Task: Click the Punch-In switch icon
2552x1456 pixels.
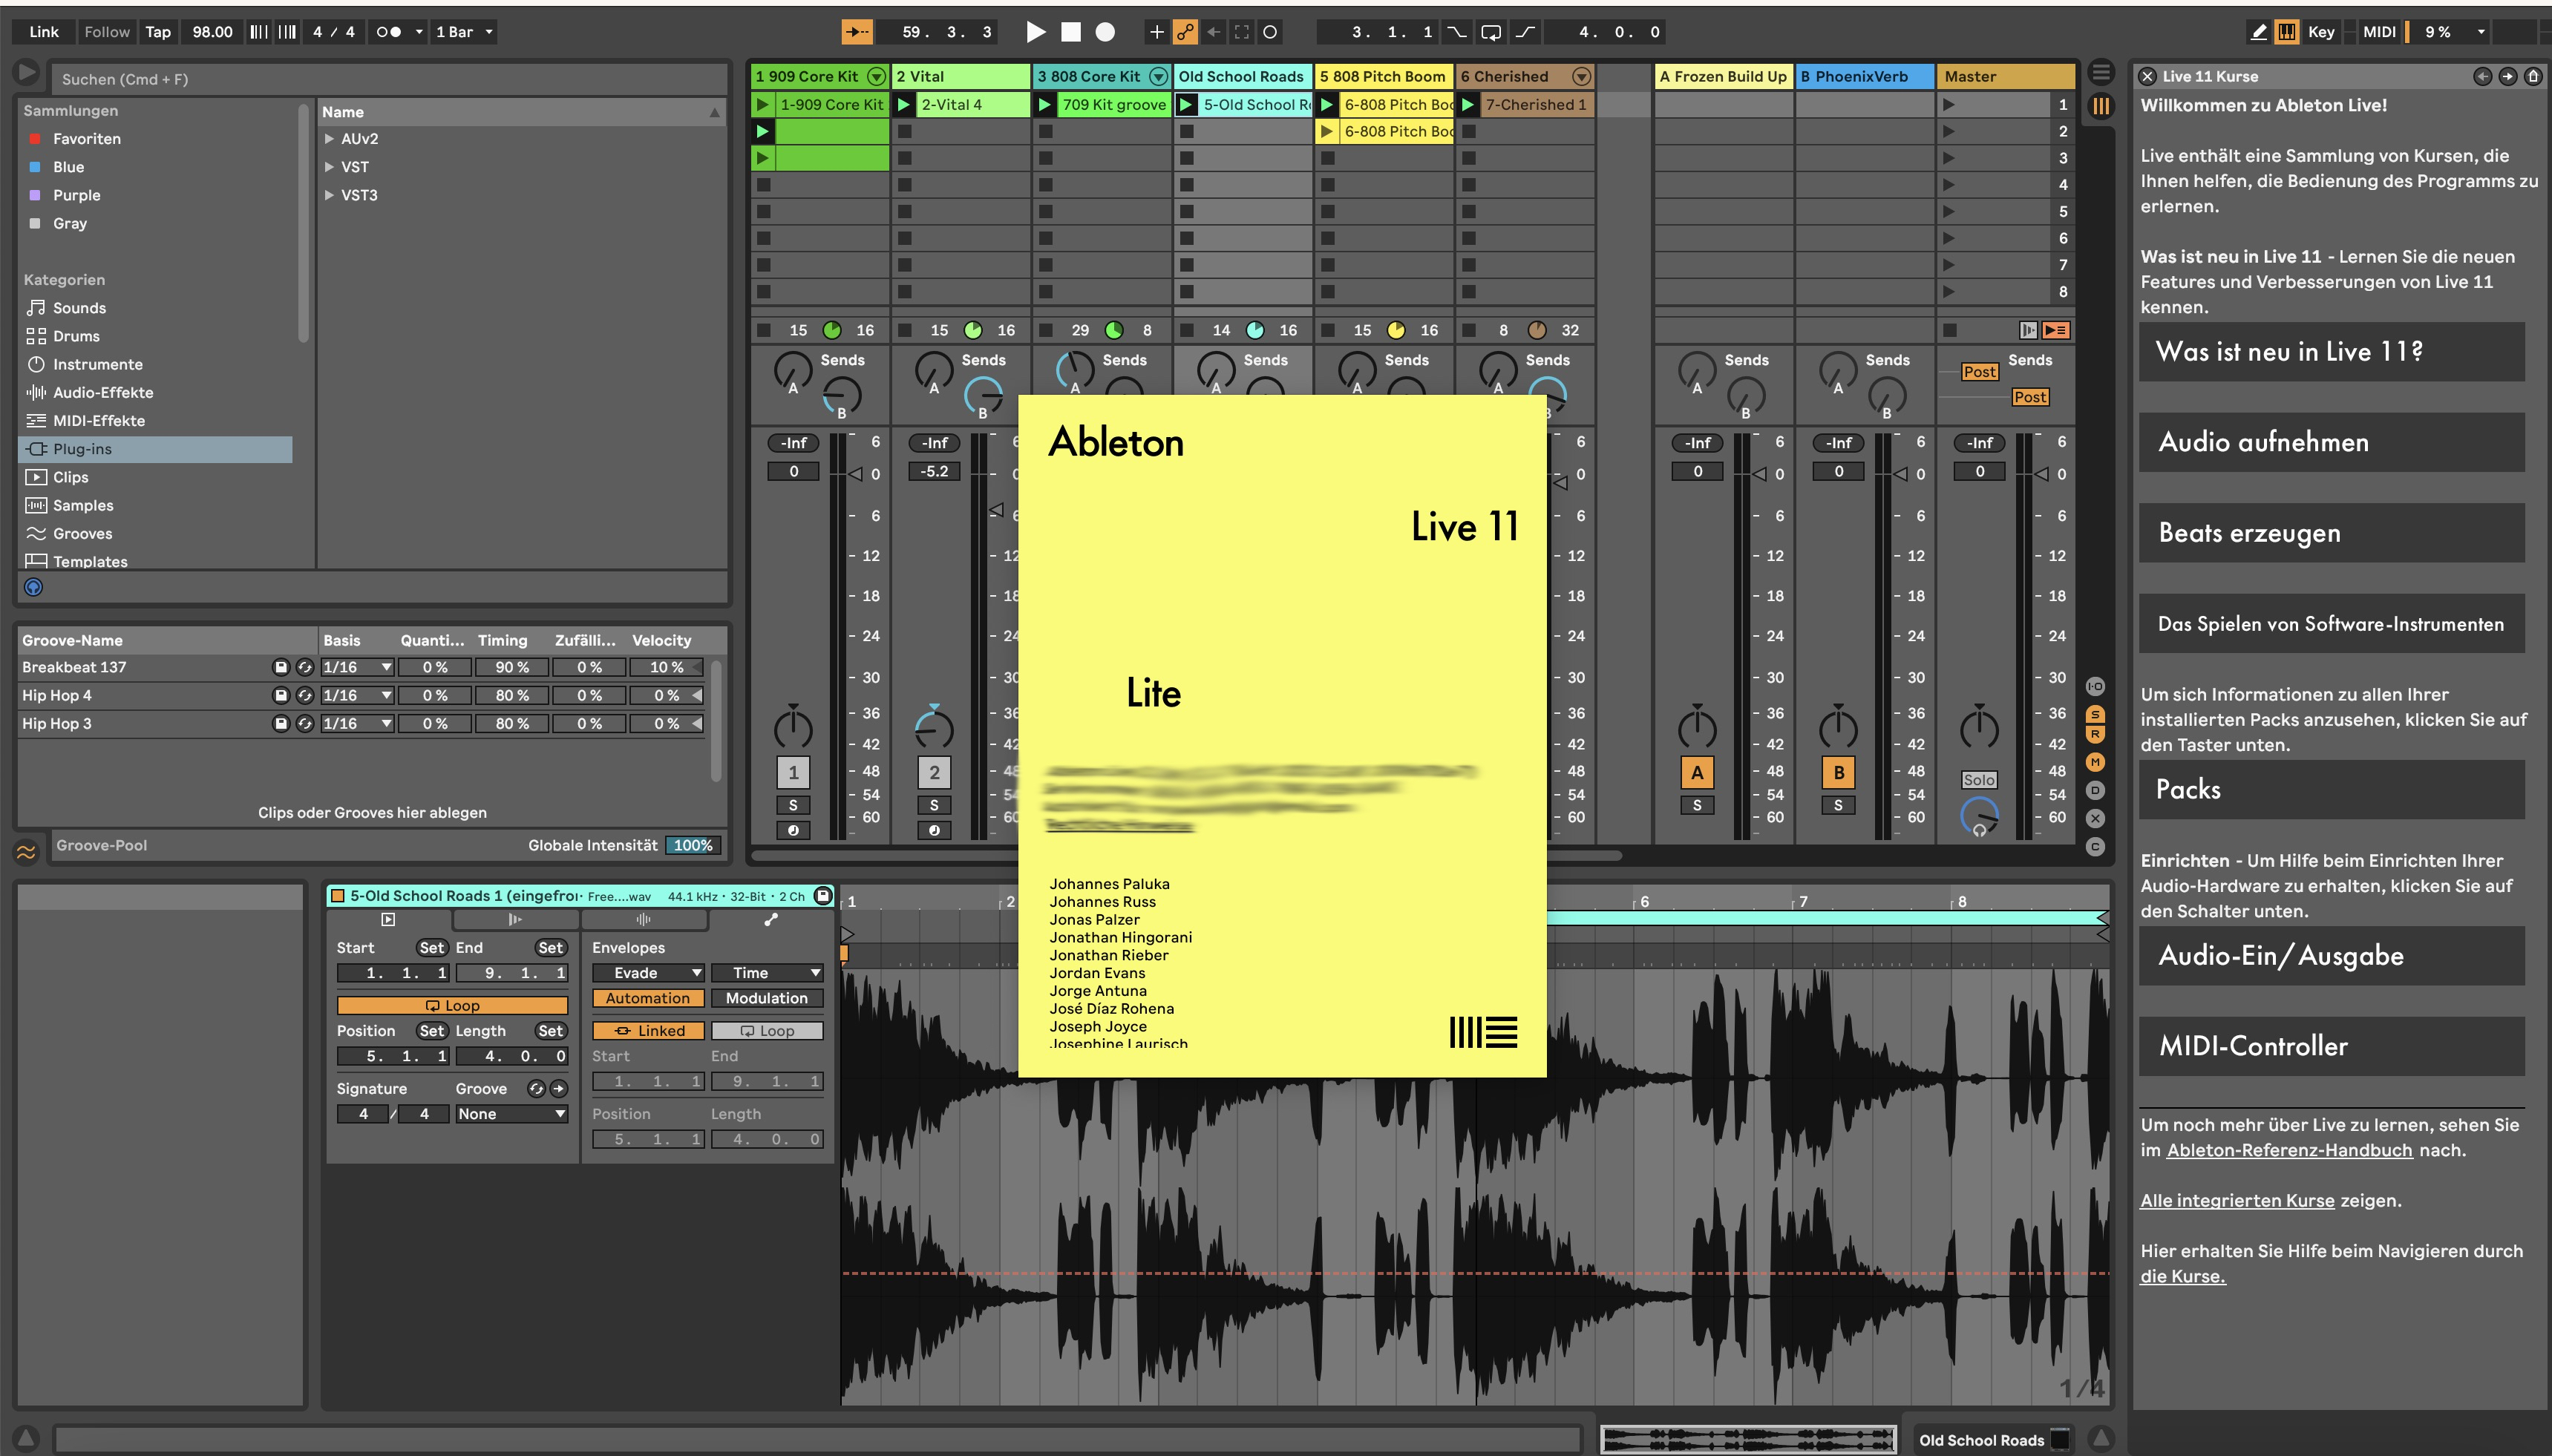Action: pyautogui.click(x=1458, y=32)
